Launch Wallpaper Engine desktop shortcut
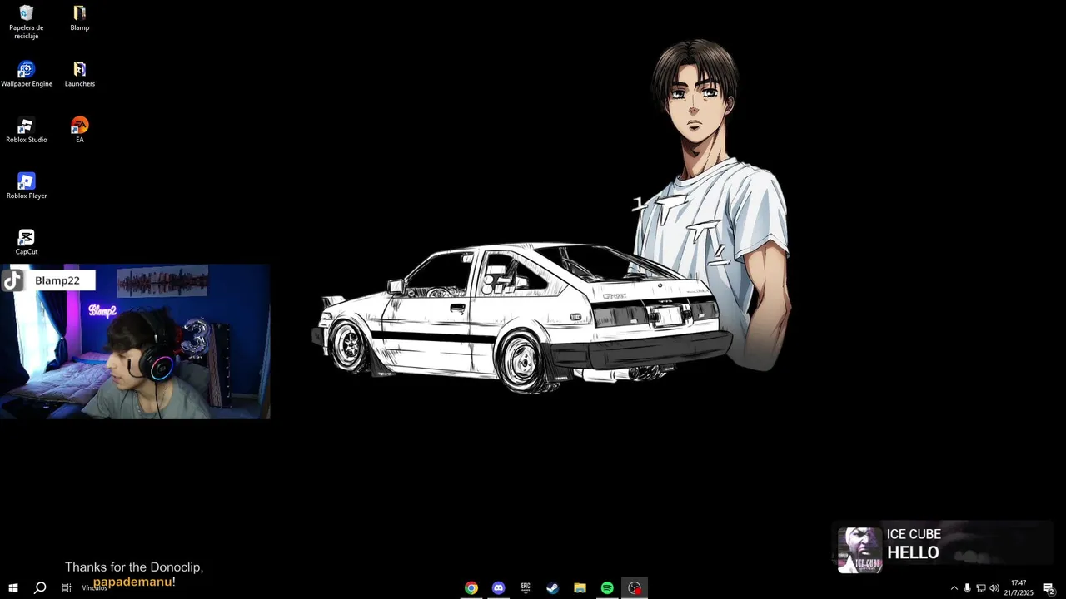 26,74
